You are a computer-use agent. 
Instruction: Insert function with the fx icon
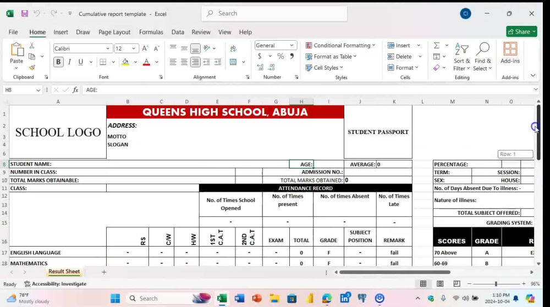point(75,90)
